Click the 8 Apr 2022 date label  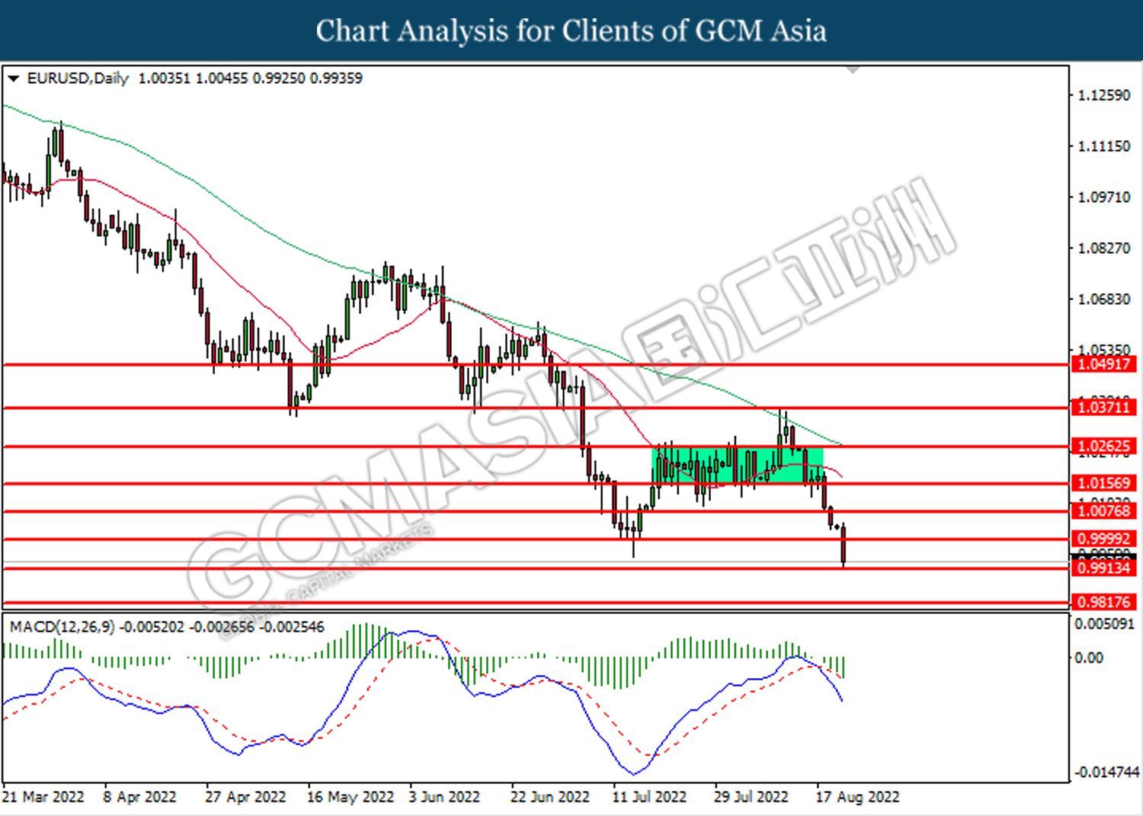[x=139, y=797]
